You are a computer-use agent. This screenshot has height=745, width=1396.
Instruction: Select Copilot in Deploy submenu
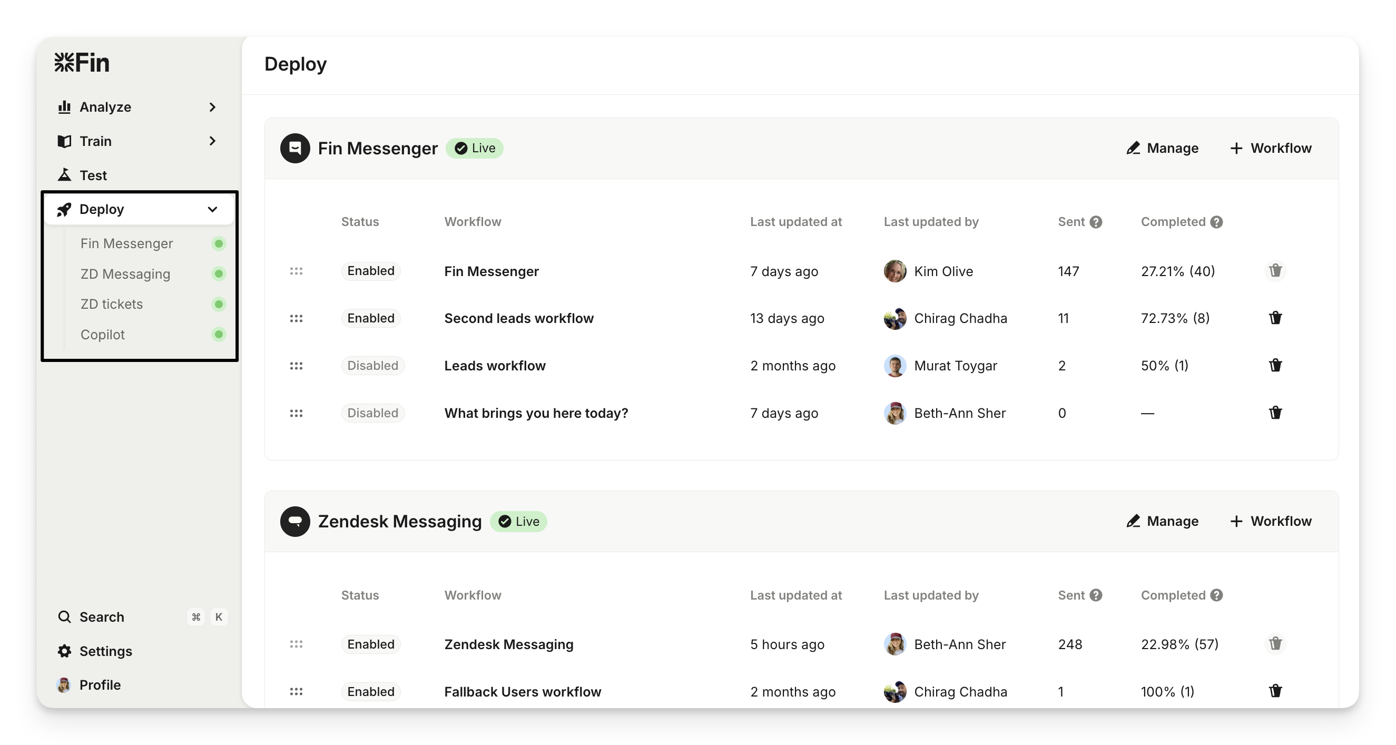(x=103, y=335)
